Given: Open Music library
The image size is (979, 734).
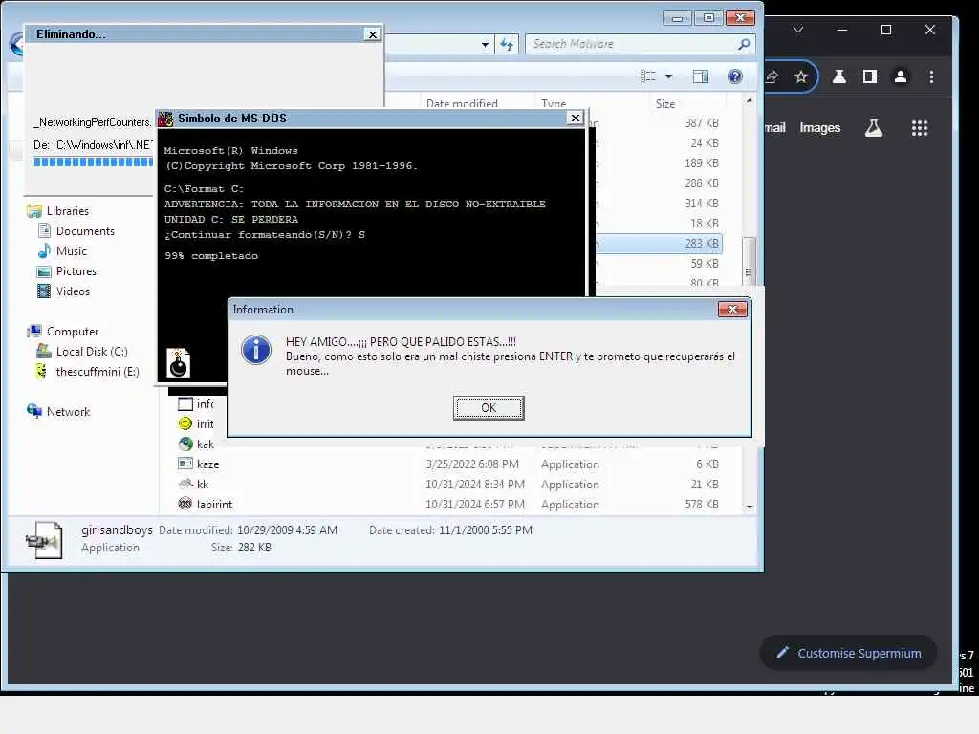Looking at the screenshot, I should click(71, 251).
